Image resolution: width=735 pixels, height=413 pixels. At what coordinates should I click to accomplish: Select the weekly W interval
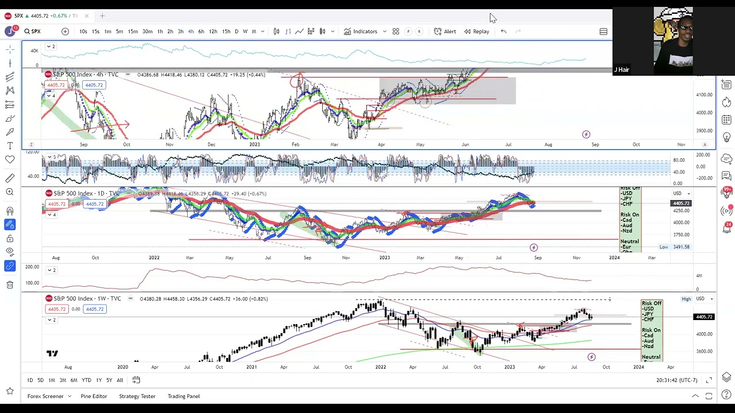point(245,32)
